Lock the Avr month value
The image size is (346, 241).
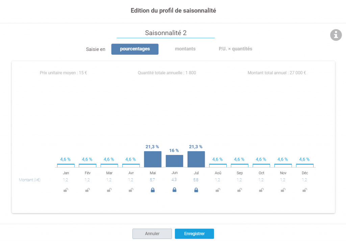pyautogui.click(x=131, y=190)
